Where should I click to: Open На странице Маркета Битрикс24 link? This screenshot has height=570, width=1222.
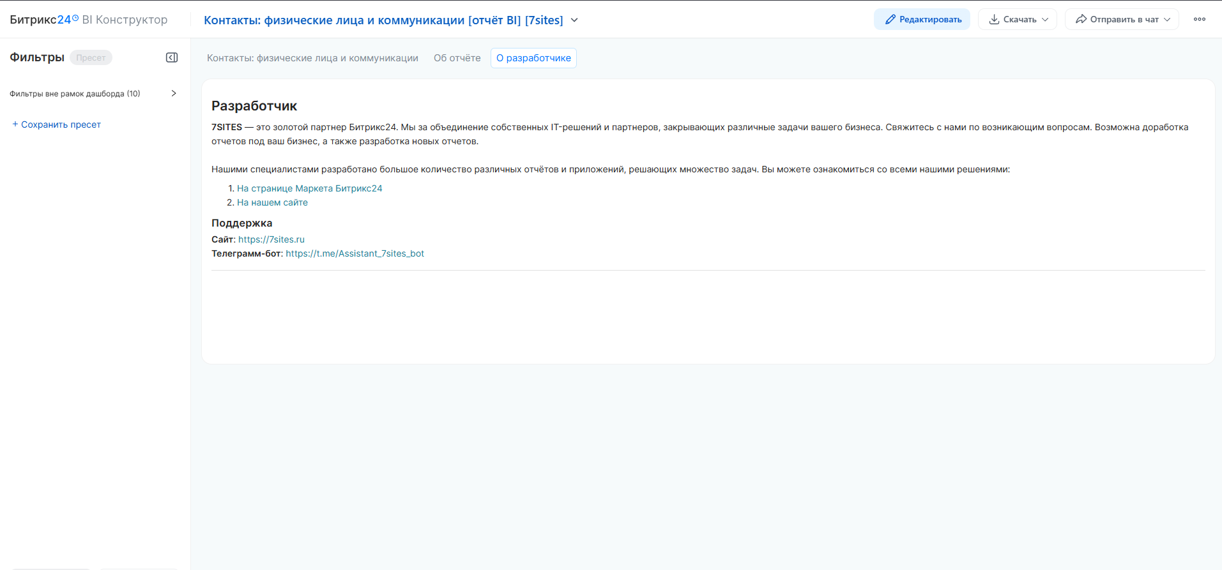[310, 188]
